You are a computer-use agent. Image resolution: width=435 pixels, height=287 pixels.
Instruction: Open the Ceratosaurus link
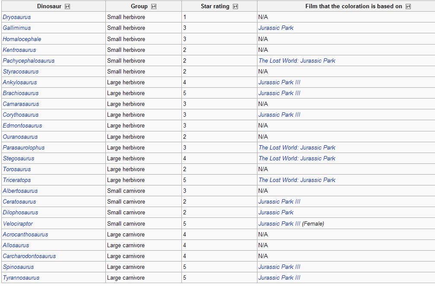(x=19, y=202)
